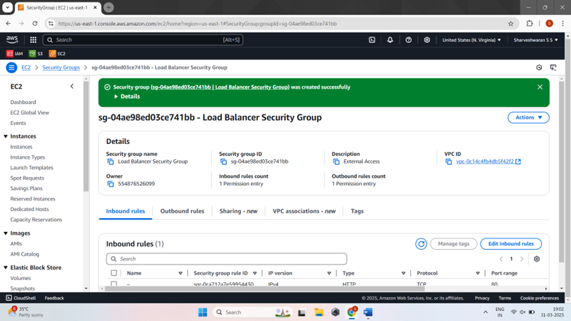Open the help question mark icon

[x=408, y=40]
